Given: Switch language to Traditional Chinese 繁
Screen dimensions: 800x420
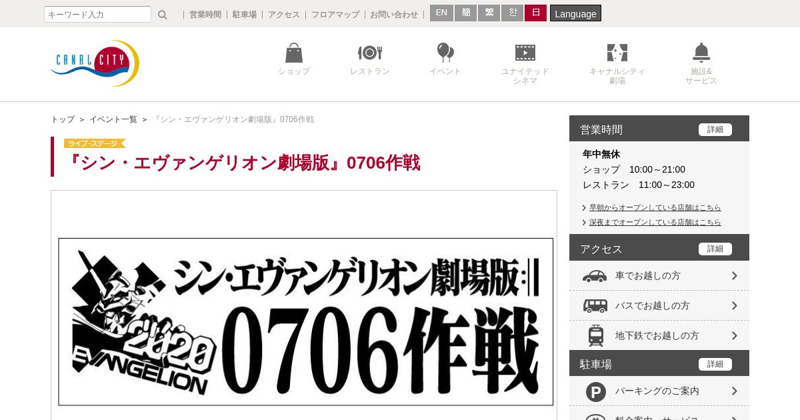Looking at the screenshot, I should point(489,13).
